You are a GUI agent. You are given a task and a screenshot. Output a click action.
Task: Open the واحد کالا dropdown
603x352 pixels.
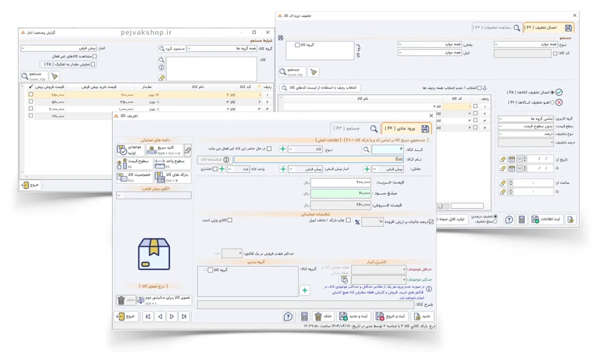(x=239, y=169)
